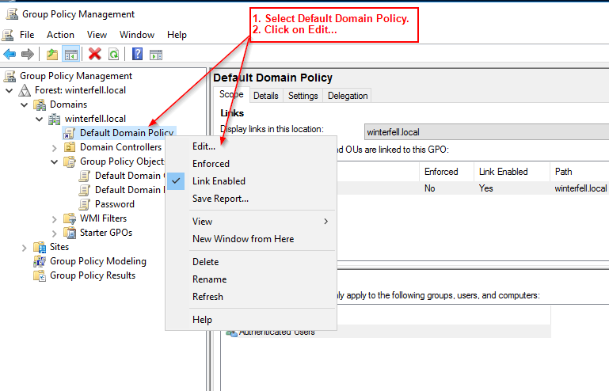Select the 'Password' GPO tree item
Screen dimensions: 609x391
(x=115, y=204)
